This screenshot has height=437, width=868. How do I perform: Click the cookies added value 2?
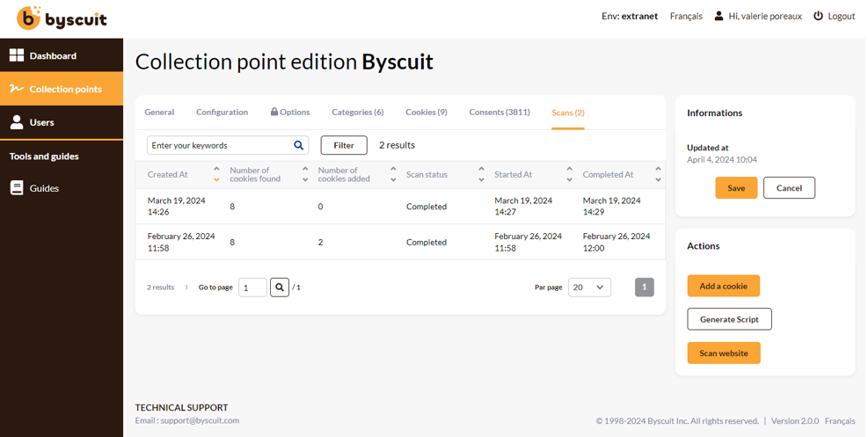[320, 243]
